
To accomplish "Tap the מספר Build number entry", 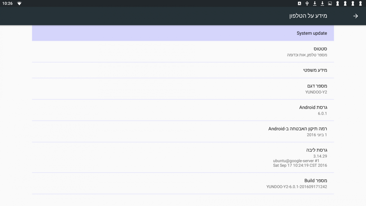I will (x=183, y=183).
